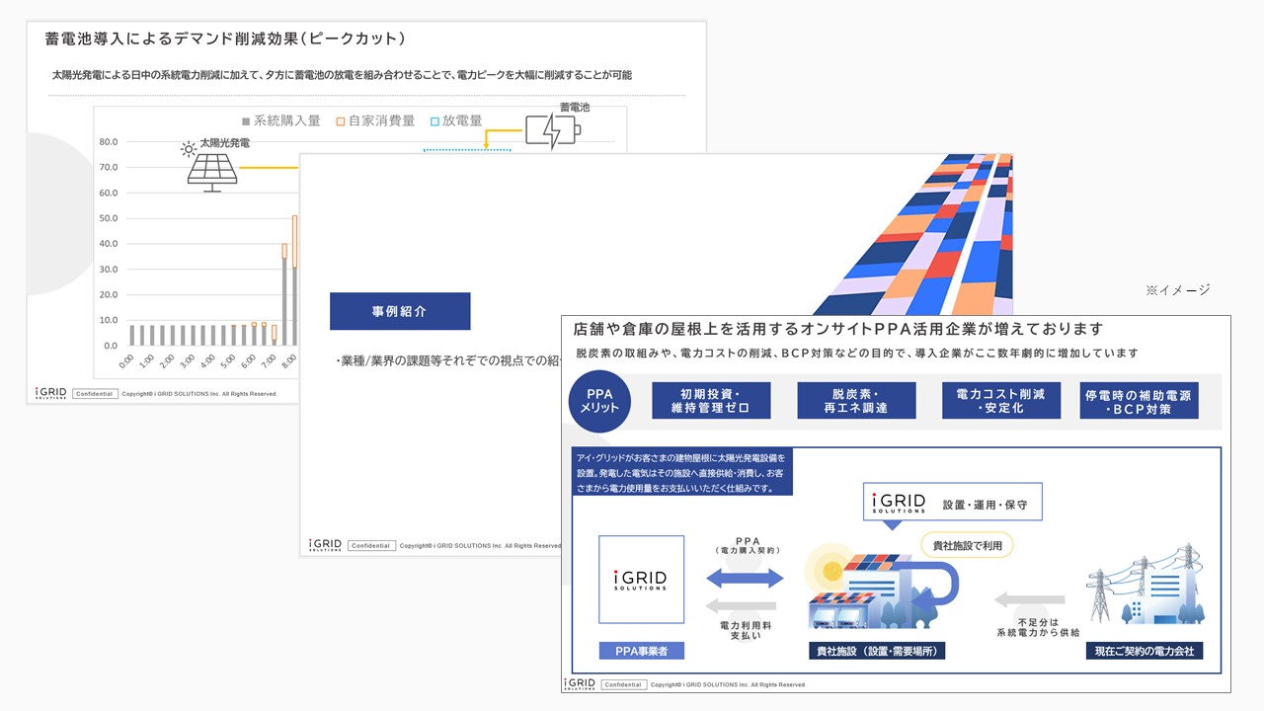Click the PPA事業者 label

pos(641,651)
